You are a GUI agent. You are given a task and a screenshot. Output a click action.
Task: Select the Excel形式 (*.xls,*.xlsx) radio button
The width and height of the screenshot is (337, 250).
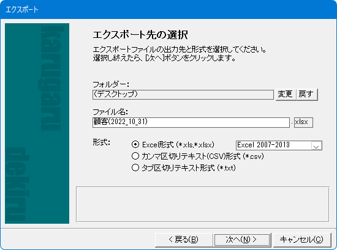135,144
